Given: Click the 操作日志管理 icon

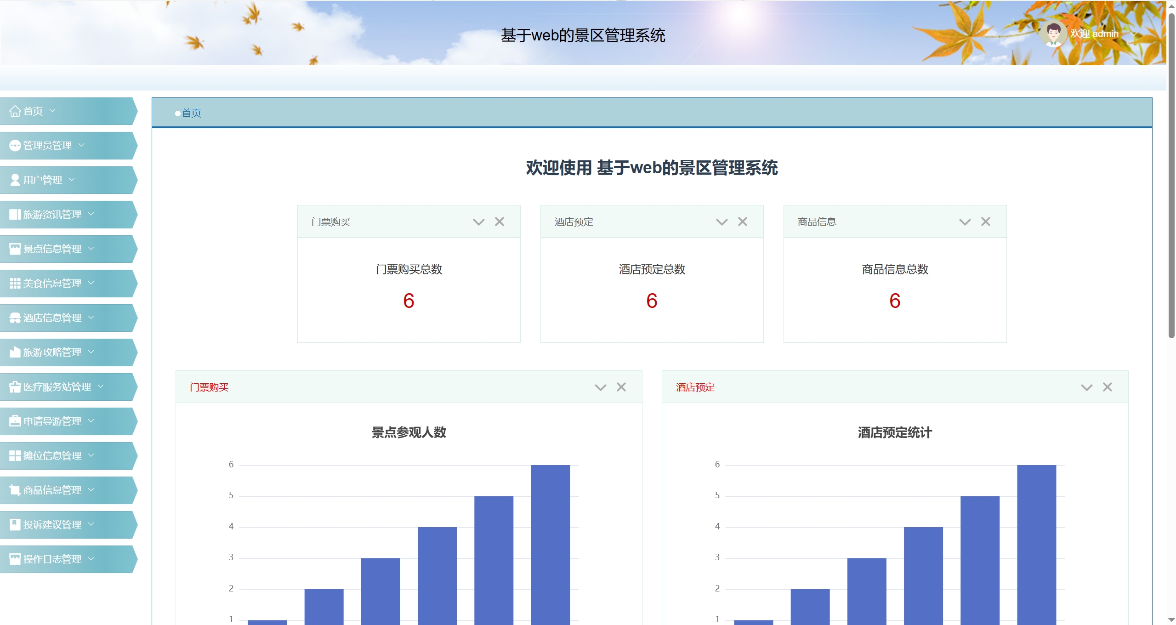Looking at the screenshot, I should (x=15, y=559).
